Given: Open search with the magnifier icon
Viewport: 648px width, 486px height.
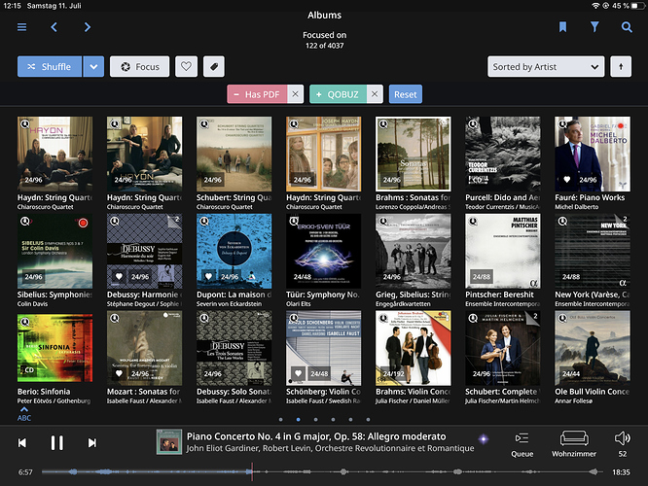Looking at the screenshot, I should (x=627, y=27).
